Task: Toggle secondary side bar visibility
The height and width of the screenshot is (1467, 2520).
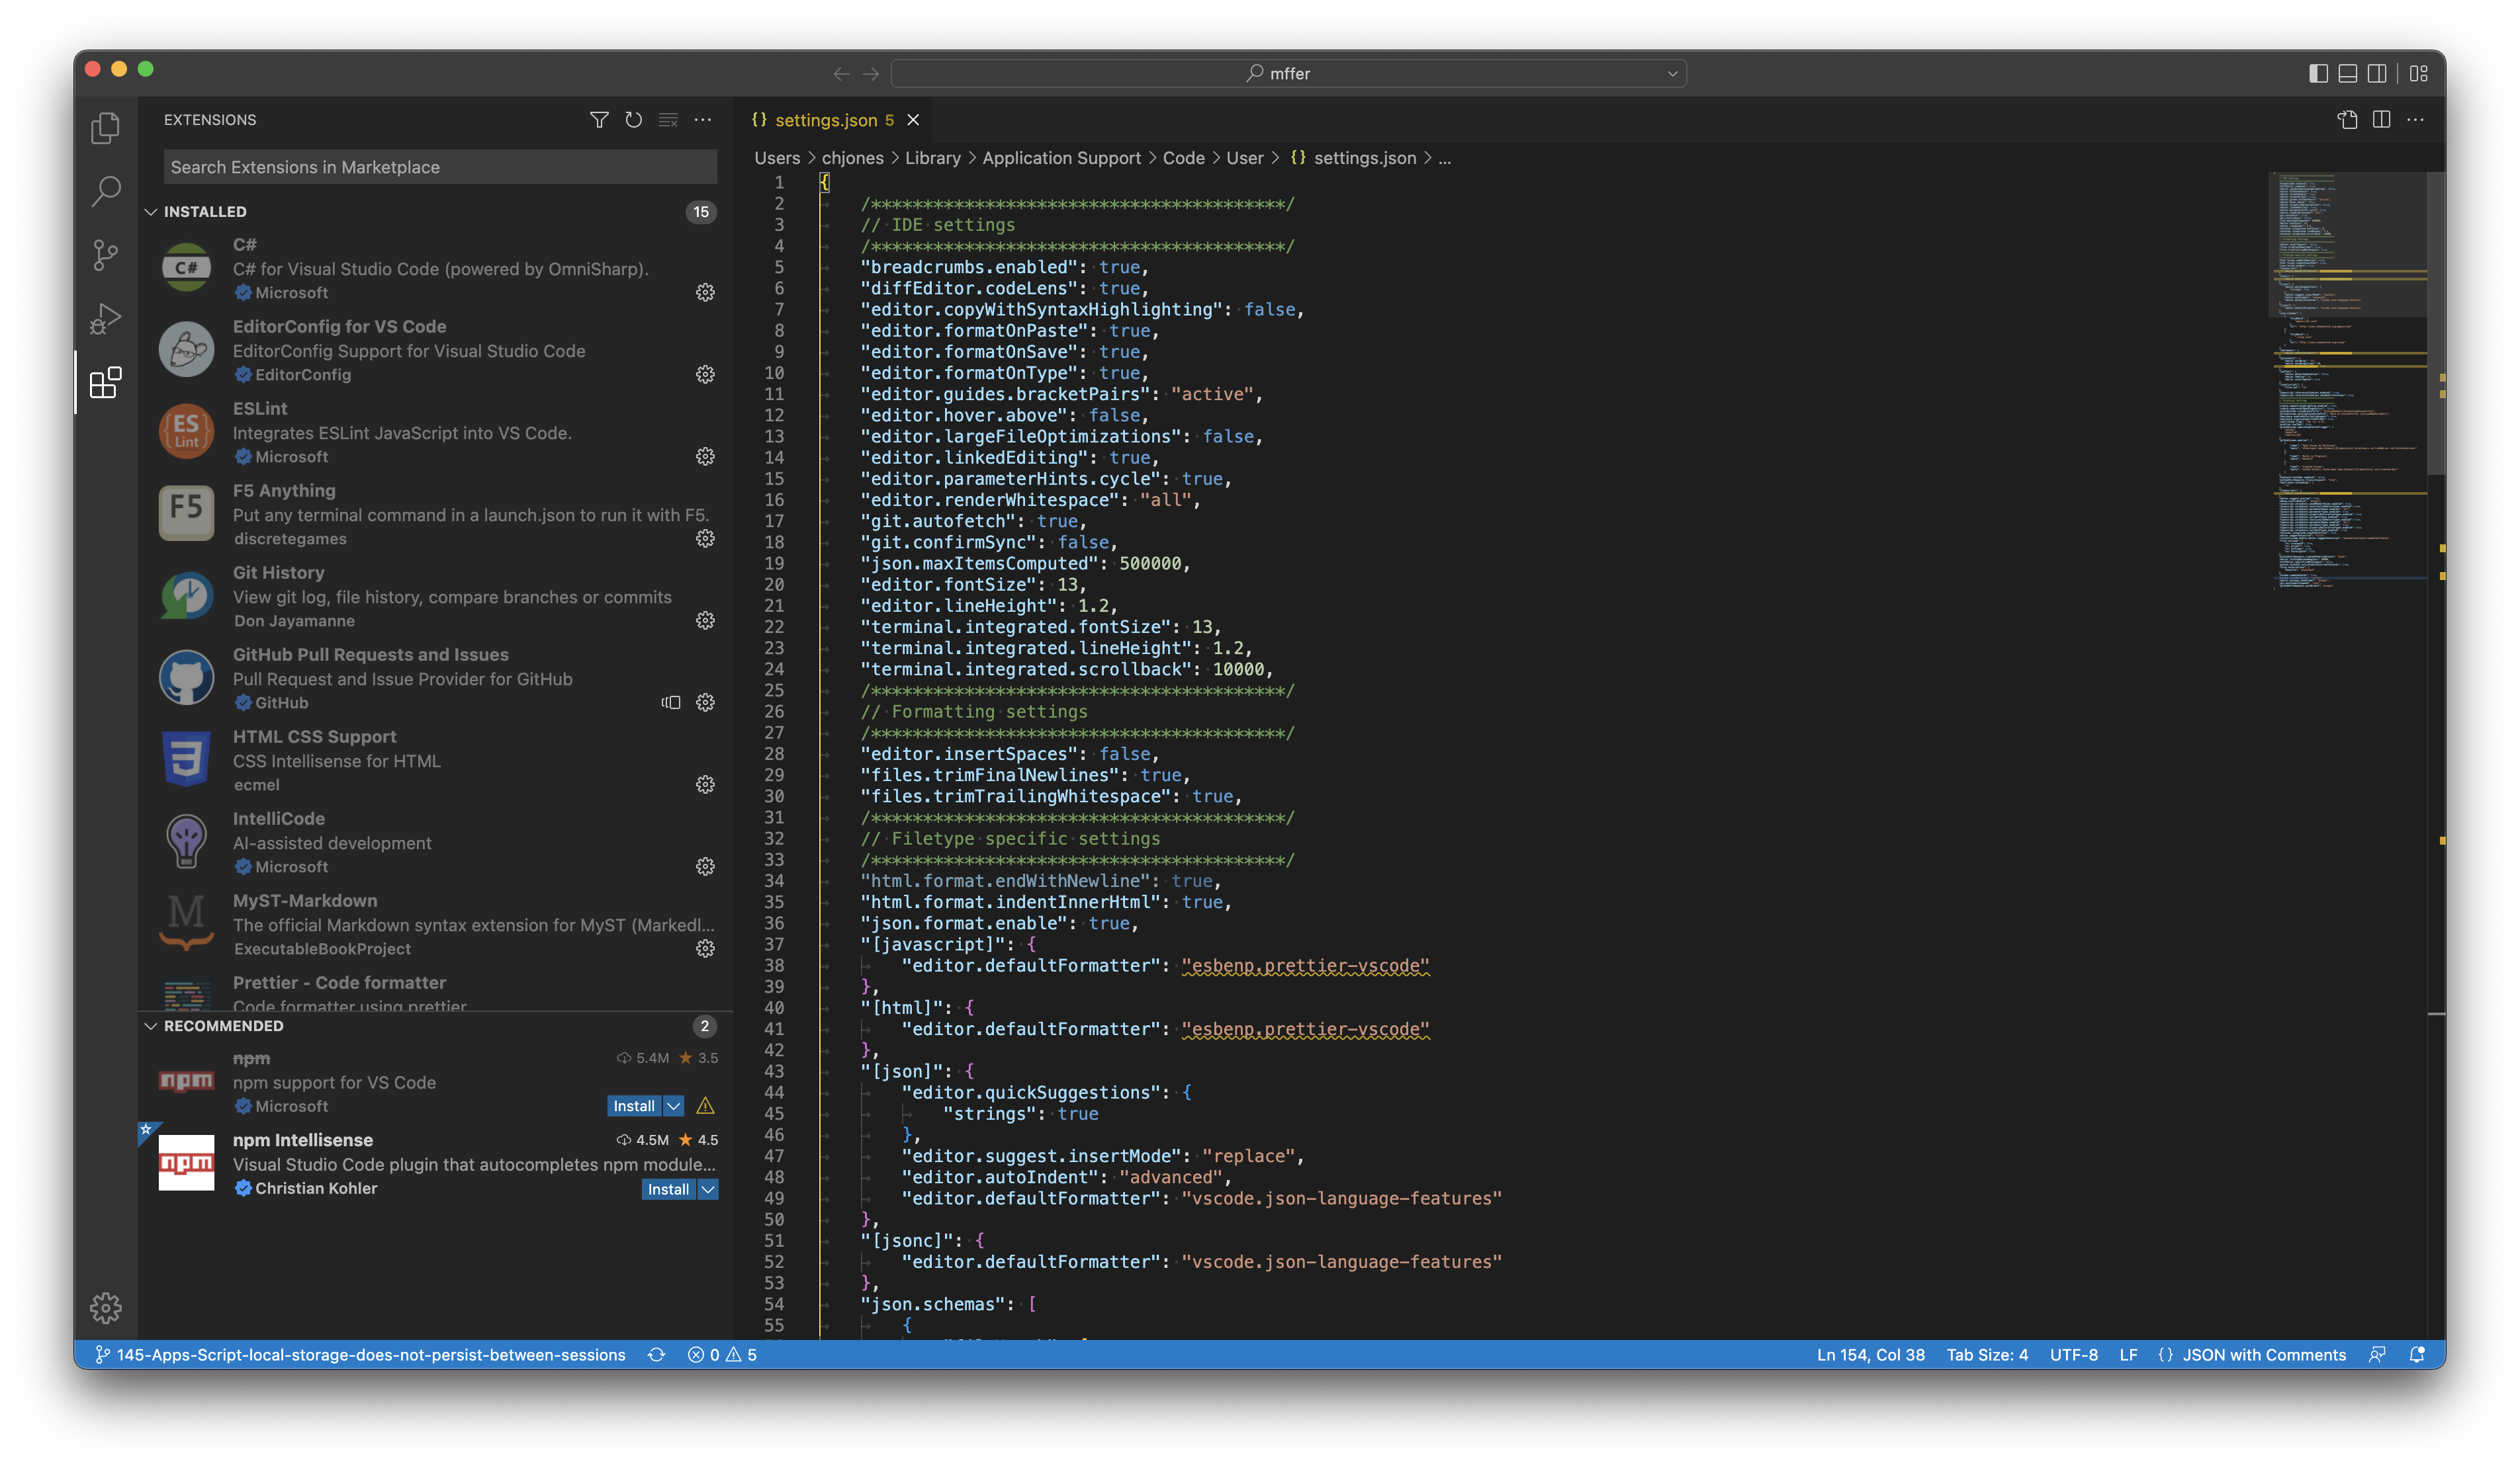Action: pos(2377,73)
